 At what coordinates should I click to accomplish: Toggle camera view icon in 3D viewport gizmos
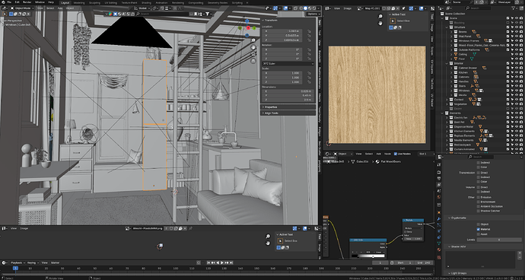(x=253, y=54)
